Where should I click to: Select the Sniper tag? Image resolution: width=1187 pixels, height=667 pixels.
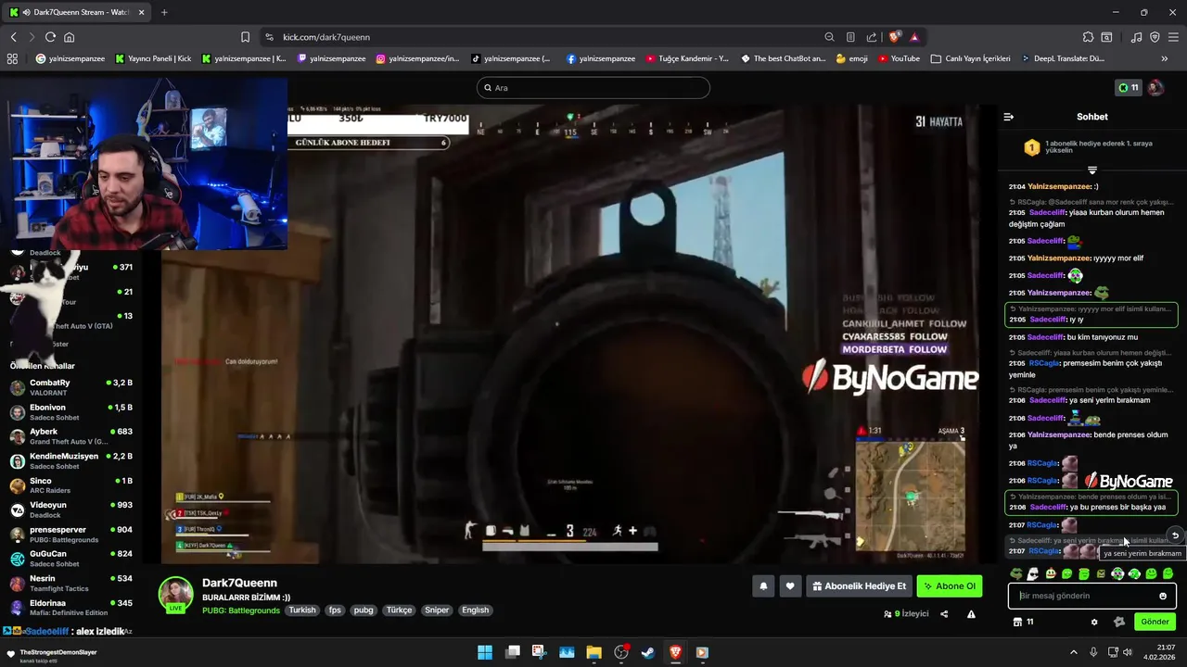437,610
